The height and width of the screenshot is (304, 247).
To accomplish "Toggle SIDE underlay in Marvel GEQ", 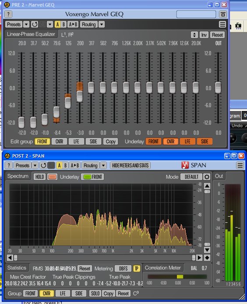I will [205, 142].
